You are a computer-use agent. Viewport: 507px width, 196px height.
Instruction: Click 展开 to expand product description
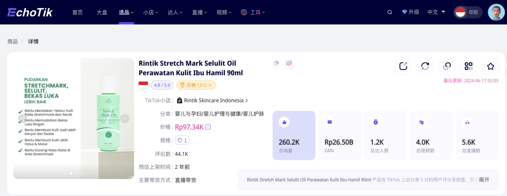[484, 180]
